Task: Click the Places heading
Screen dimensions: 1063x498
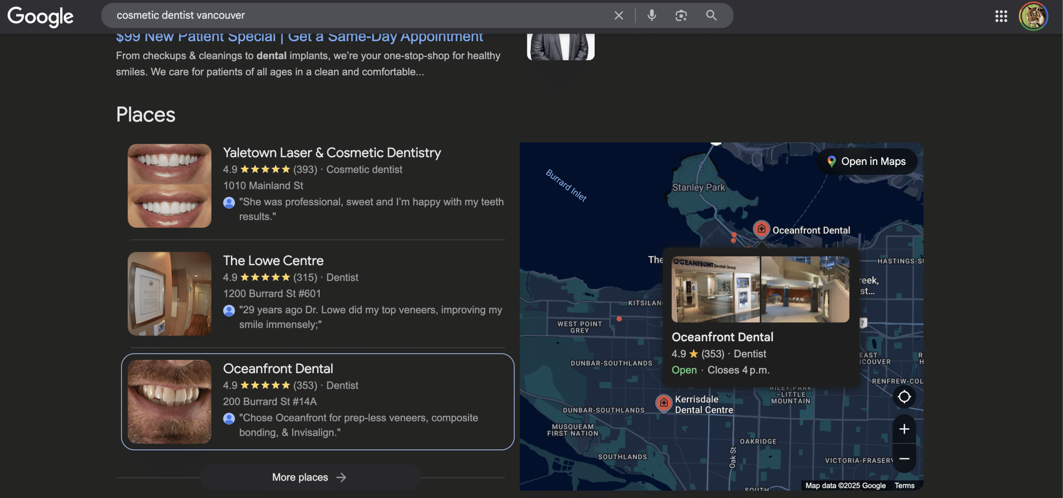Action: tap(146, 114)
